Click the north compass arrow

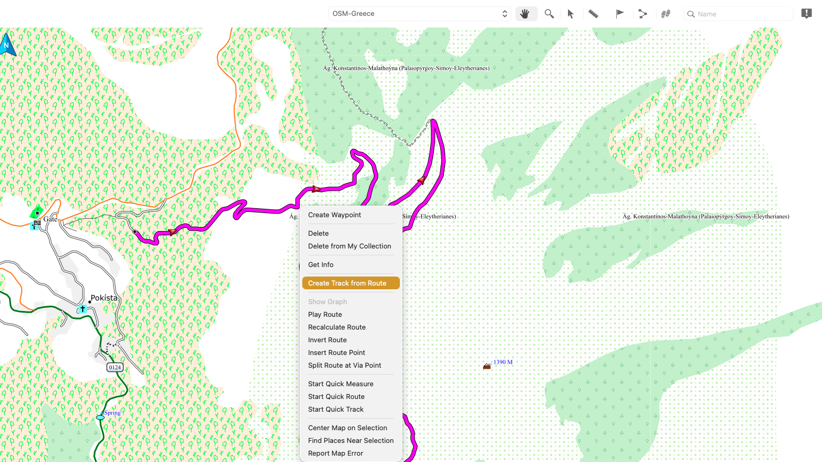click(x=7, y=45)
